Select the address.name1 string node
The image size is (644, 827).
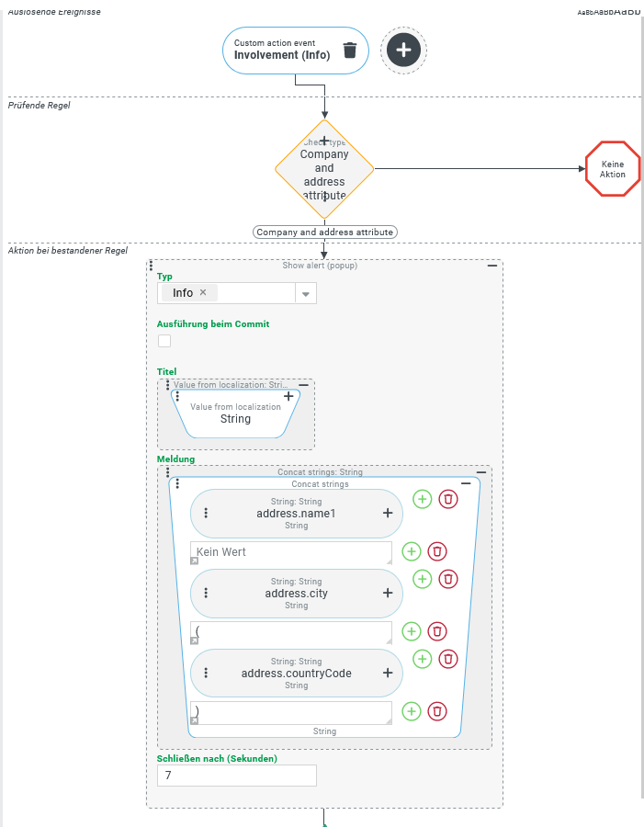(x=297, y=514)
